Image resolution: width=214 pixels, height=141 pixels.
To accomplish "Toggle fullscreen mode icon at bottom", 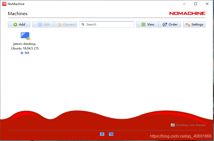I will [102, 134].
